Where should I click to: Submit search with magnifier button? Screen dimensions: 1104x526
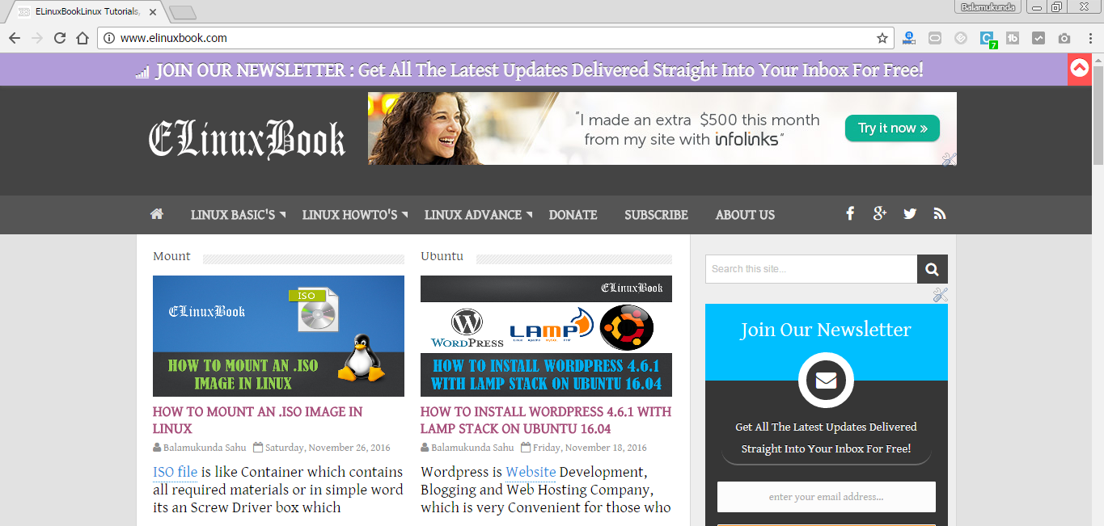pos(933,269)
